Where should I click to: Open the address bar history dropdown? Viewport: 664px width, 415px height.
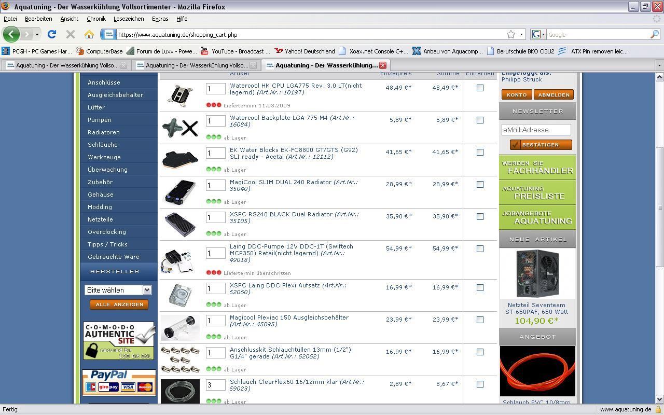[521, 35]
